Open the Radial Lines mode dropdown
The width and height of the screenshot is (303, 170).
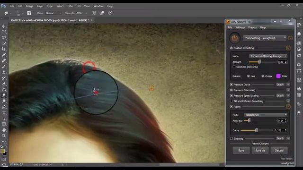click(266, 115)
